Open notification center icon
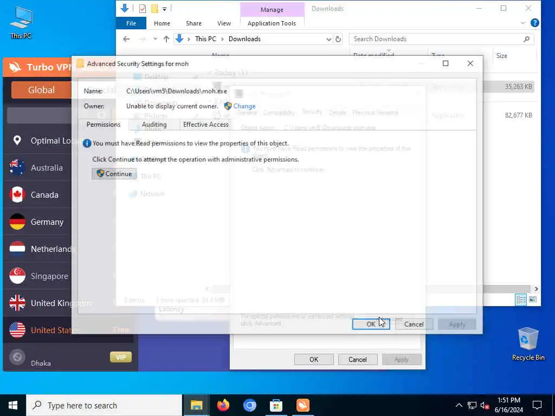Screen dimensions: 555x416 click(x=537, y=405)
